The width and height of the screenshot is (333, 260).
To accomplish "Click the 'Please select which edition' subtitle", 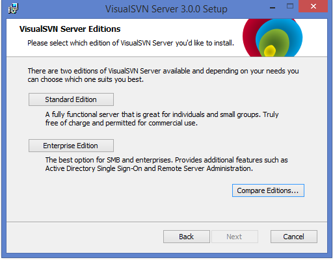I will coord(131,43).
